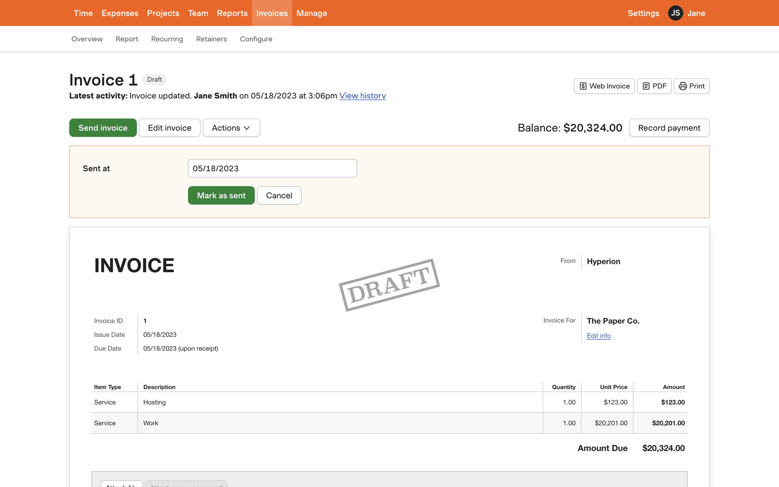The image size is (779, 487).
Task: Click the Web Invoice document icon
Action: pyautogui.click(x=583, y=86)
